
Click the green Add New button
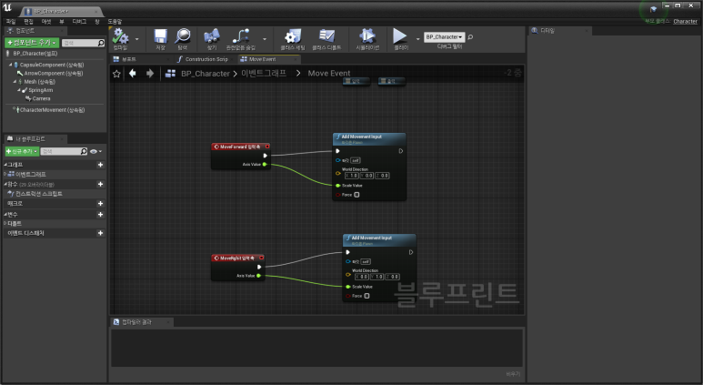22,151
